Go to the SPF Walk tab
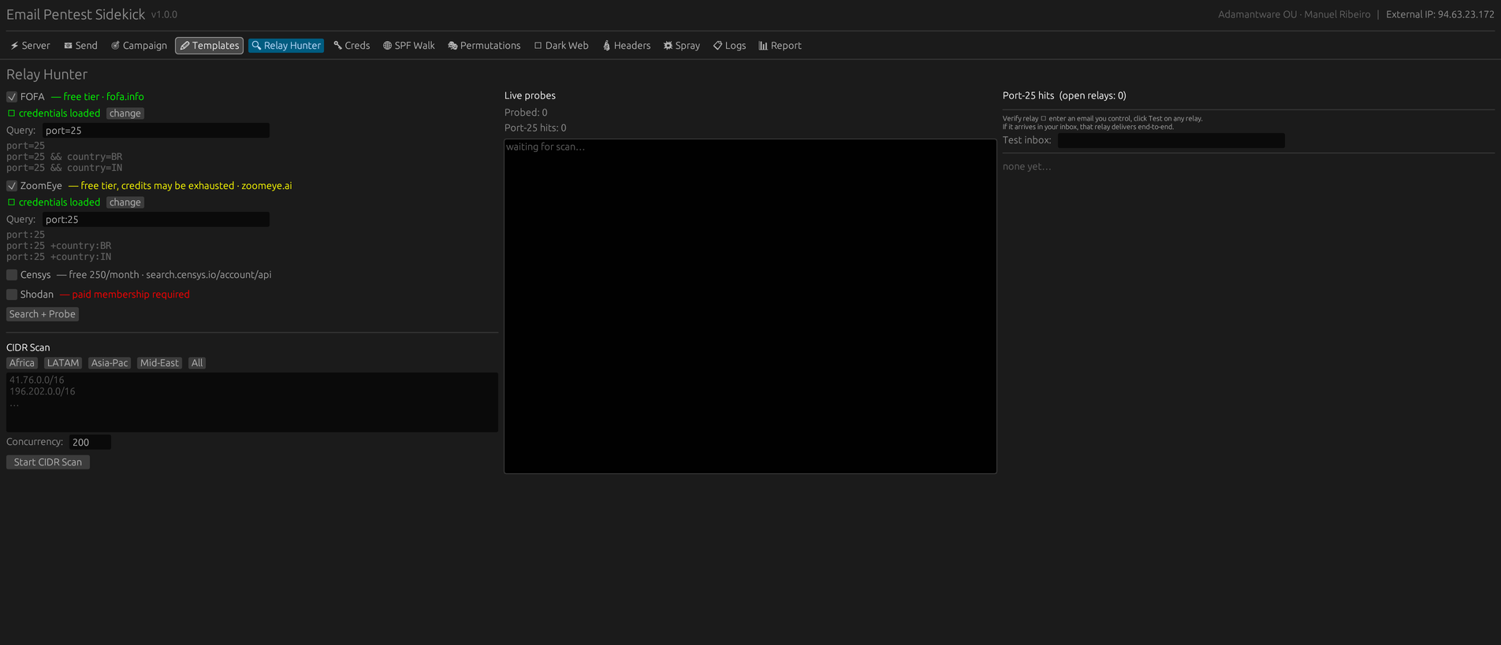This screenshot has width=1501, height=645. tap(408, 46)
